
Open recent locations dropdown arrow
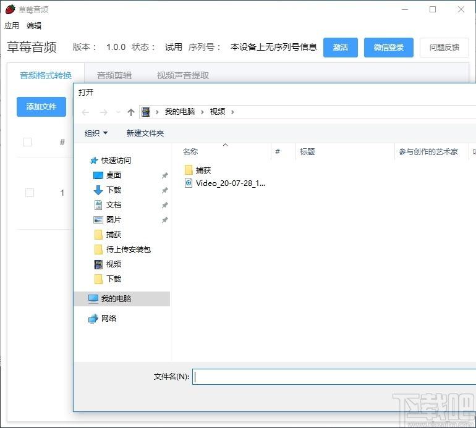(118, 112)
